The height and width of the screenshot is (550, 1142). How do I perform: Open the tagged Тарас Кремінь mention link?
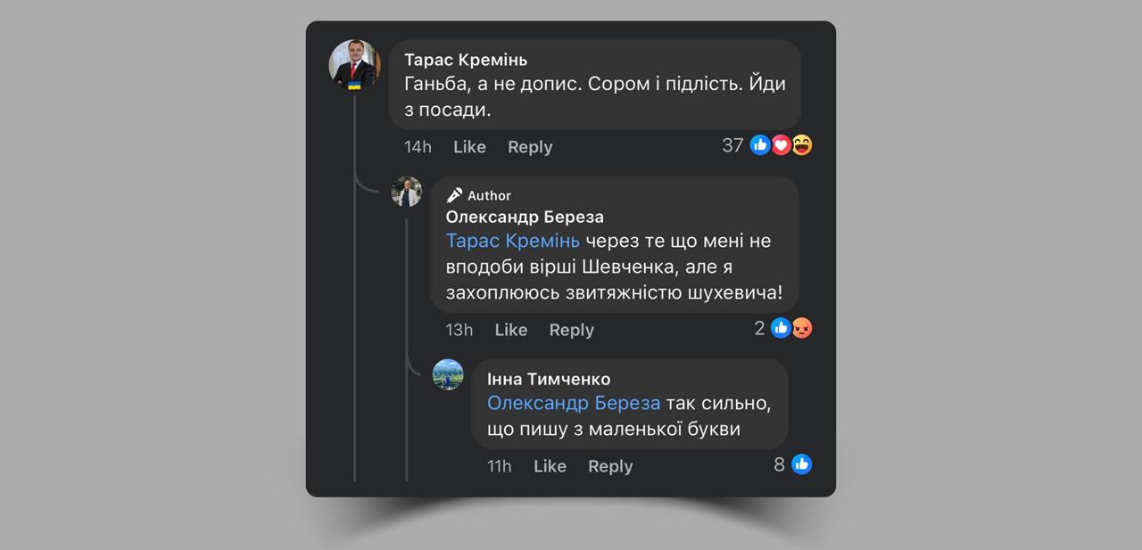pos(513,241)
